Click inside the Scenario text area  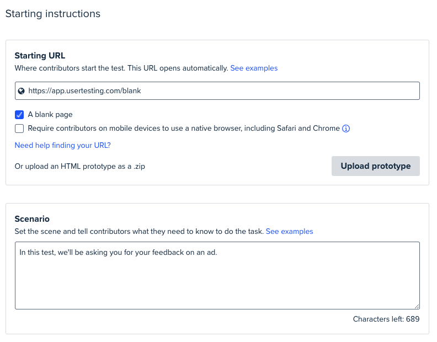click(217, 275)
